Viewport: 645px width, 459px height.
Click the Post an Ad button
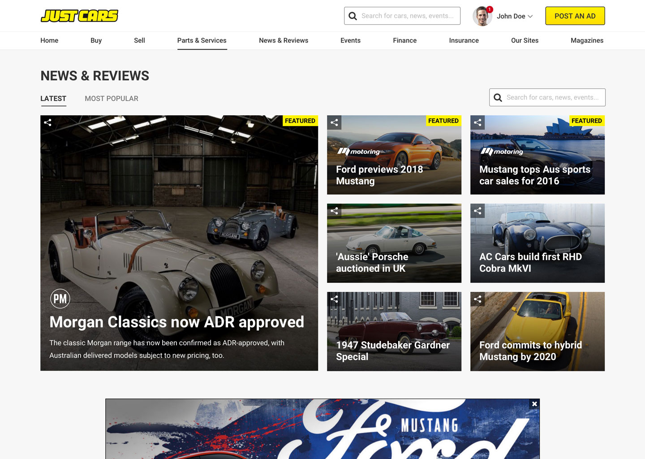(x=575, y=16)
